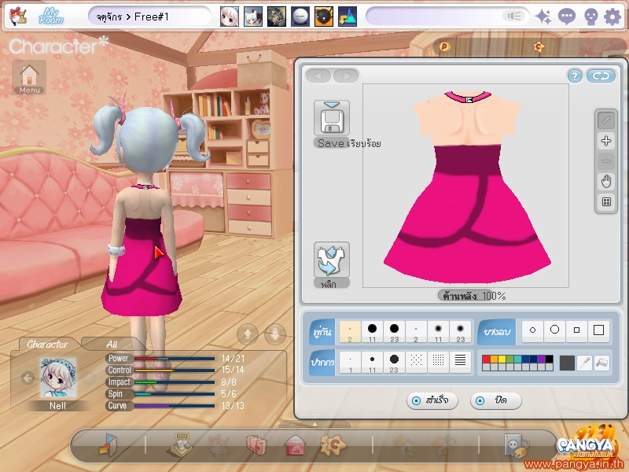Open the chat bubble icon

[567, 17]
